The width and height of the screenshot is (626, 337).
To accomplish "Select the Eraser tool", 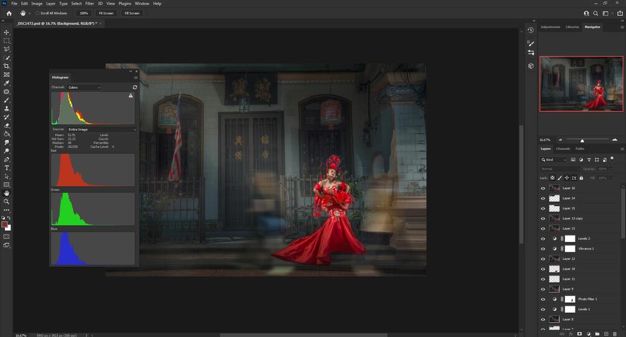I will (x=6, y=126).
